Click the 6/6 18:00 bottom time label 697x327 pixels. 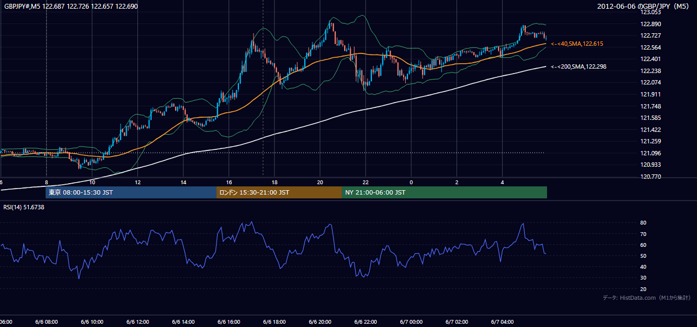point(274,322)
